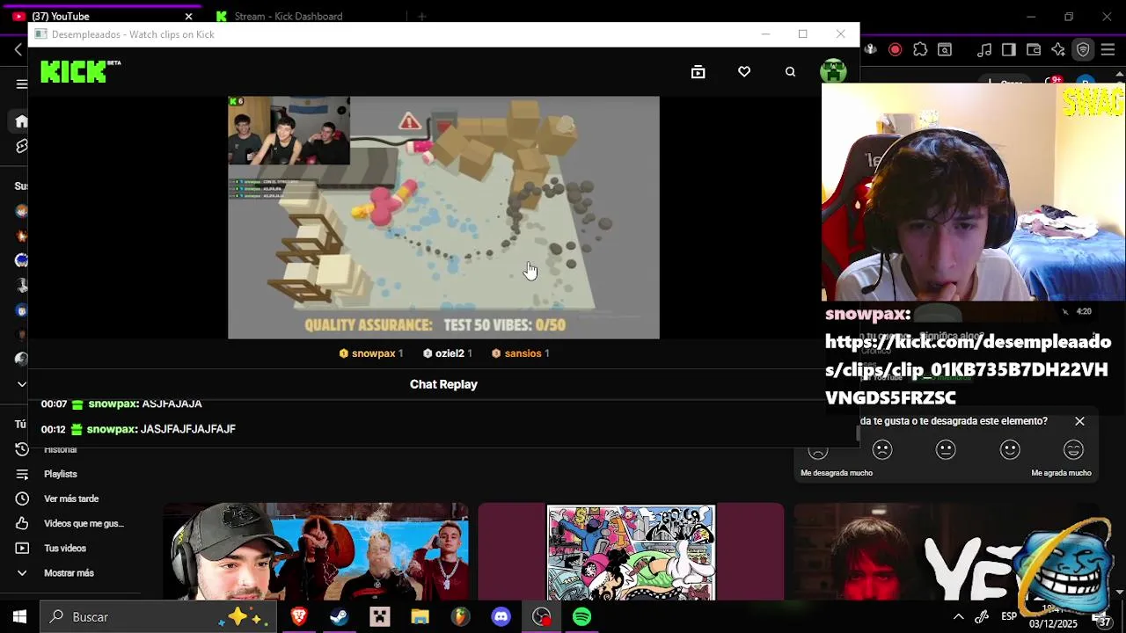Switch ESP keyboard language indicator
This screenshot has height=633, width=1126.
click(1009, 617)
